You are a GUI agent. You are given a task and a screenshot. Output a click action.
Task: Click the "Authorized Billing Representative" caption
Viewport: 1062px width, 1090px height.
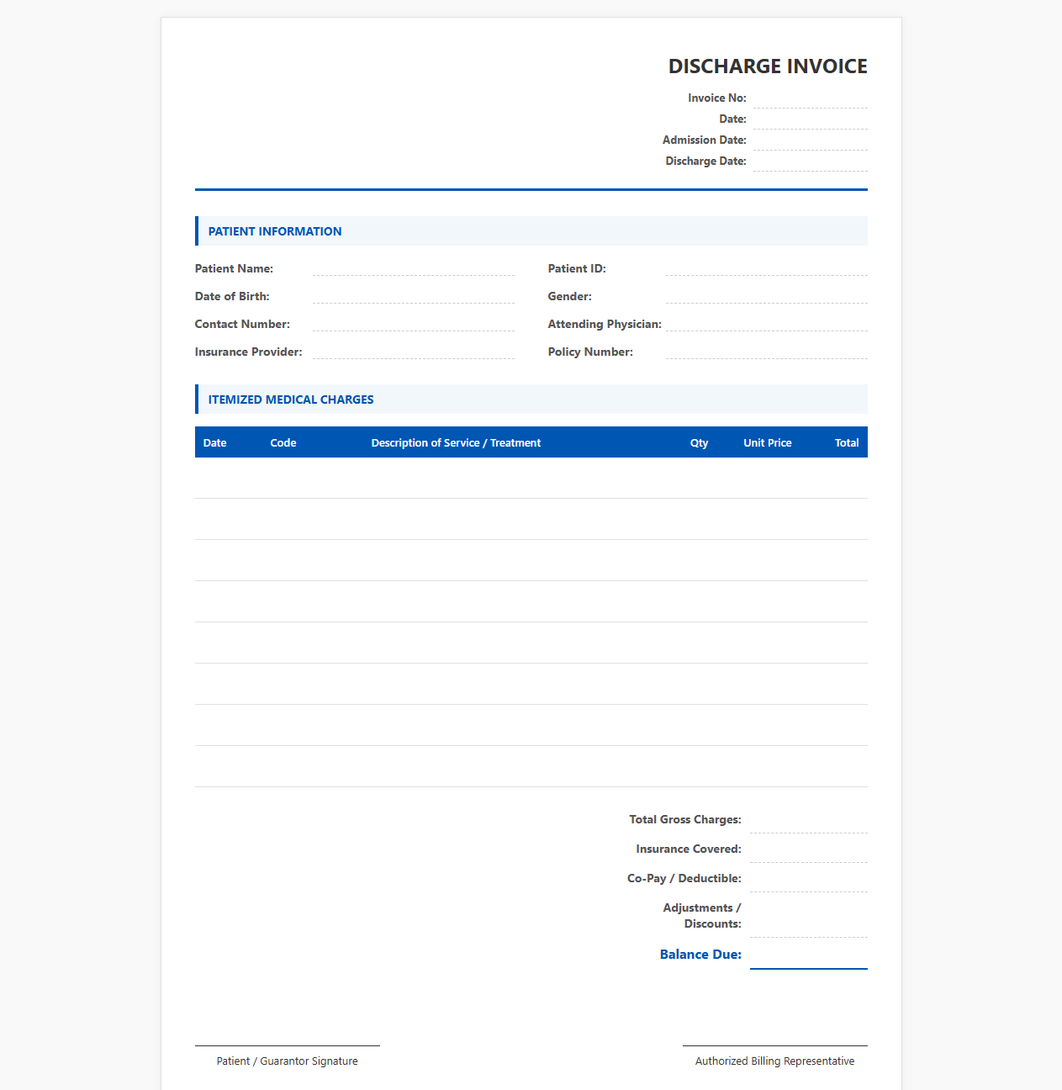(774, 1061)
